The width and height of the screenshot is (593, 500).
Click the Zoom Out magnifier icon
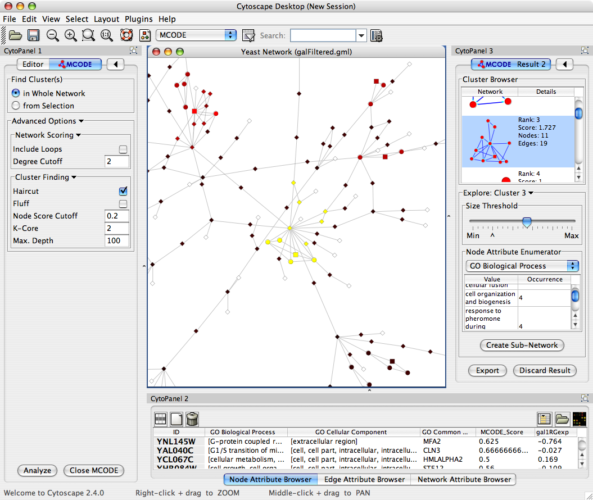point(52,35)
